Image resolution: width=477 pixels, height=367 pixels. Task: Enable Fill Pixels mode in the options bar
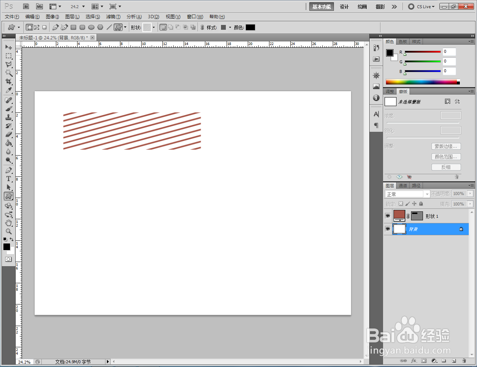pos(44,27)
